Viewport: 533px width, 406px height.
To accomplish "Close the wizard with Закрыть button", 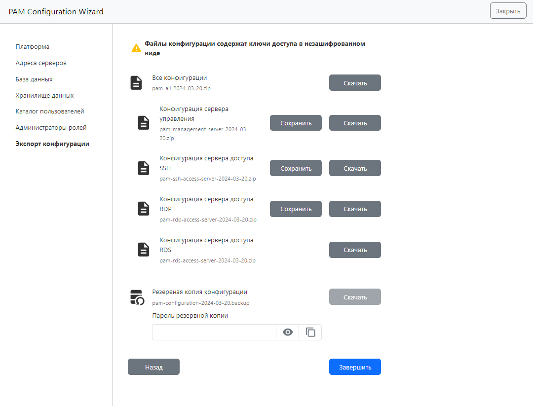I will tap(508, 11).
